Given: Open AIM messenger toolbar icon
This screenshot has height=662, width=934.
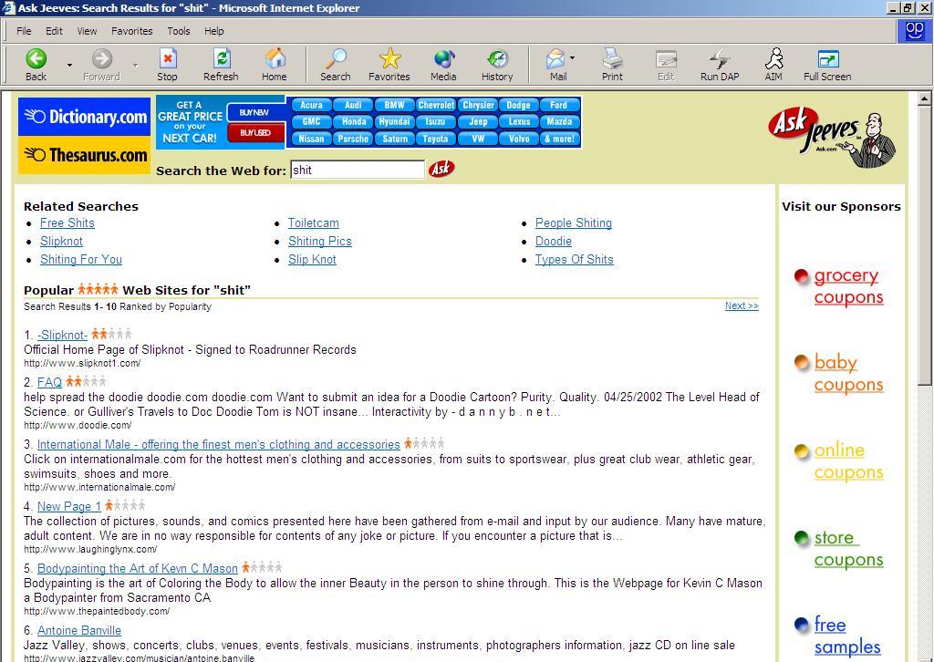Looking at the screenshot, I should pos(773,65).
